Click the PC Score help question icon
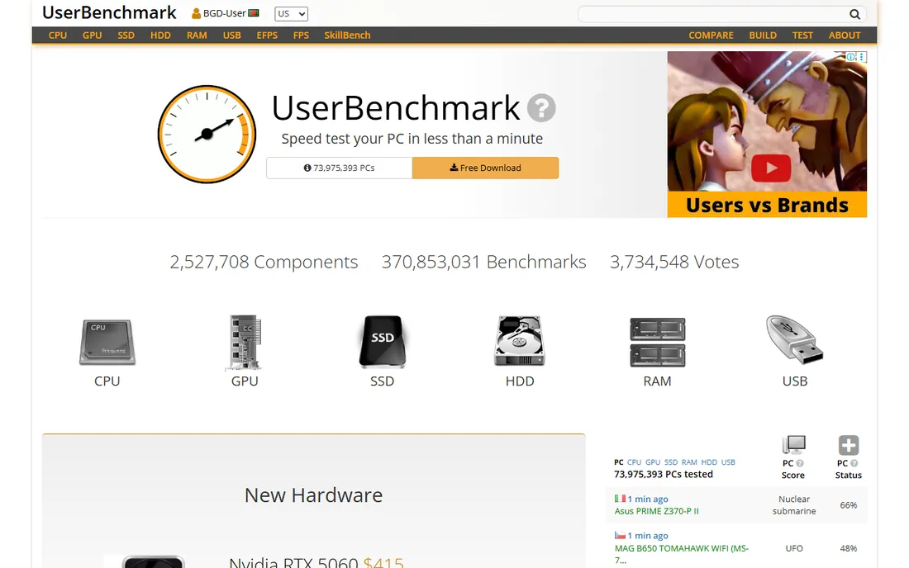 pyautogui.click(x=800, y=463)
